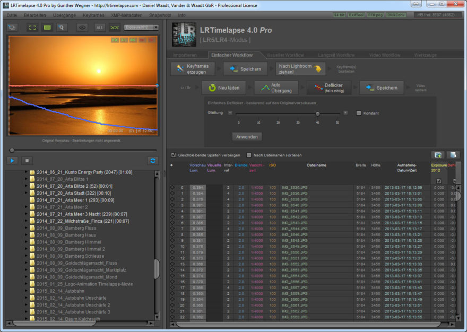467x332 pixels.
Task: Click the keyframe diamond for row 10
Action: click(x=172, y=246)
